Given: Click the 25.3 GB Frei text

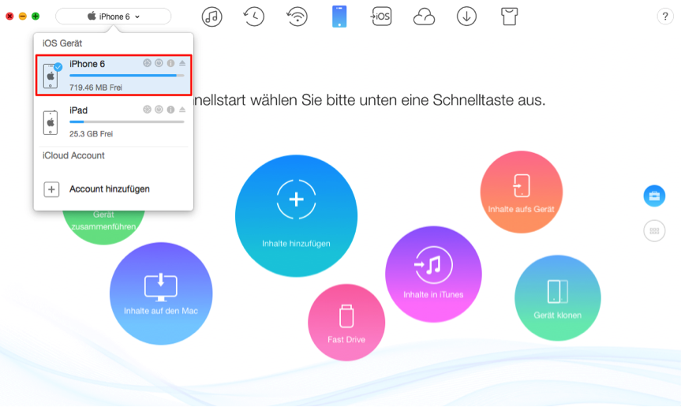Looking at the screenshot, I should (92, 134).
